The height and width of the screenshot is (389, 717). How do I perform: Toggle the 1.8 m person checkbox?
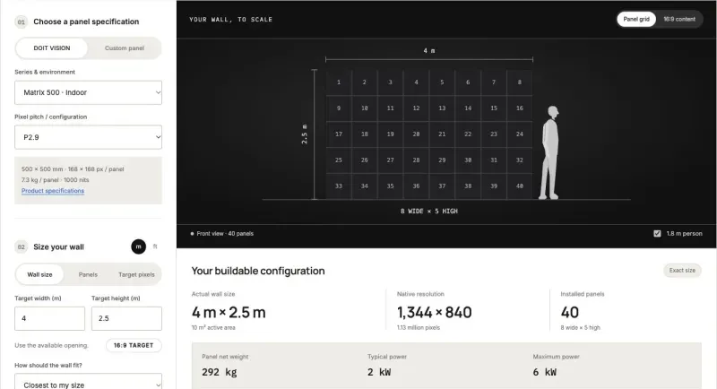tap(657, 234)
